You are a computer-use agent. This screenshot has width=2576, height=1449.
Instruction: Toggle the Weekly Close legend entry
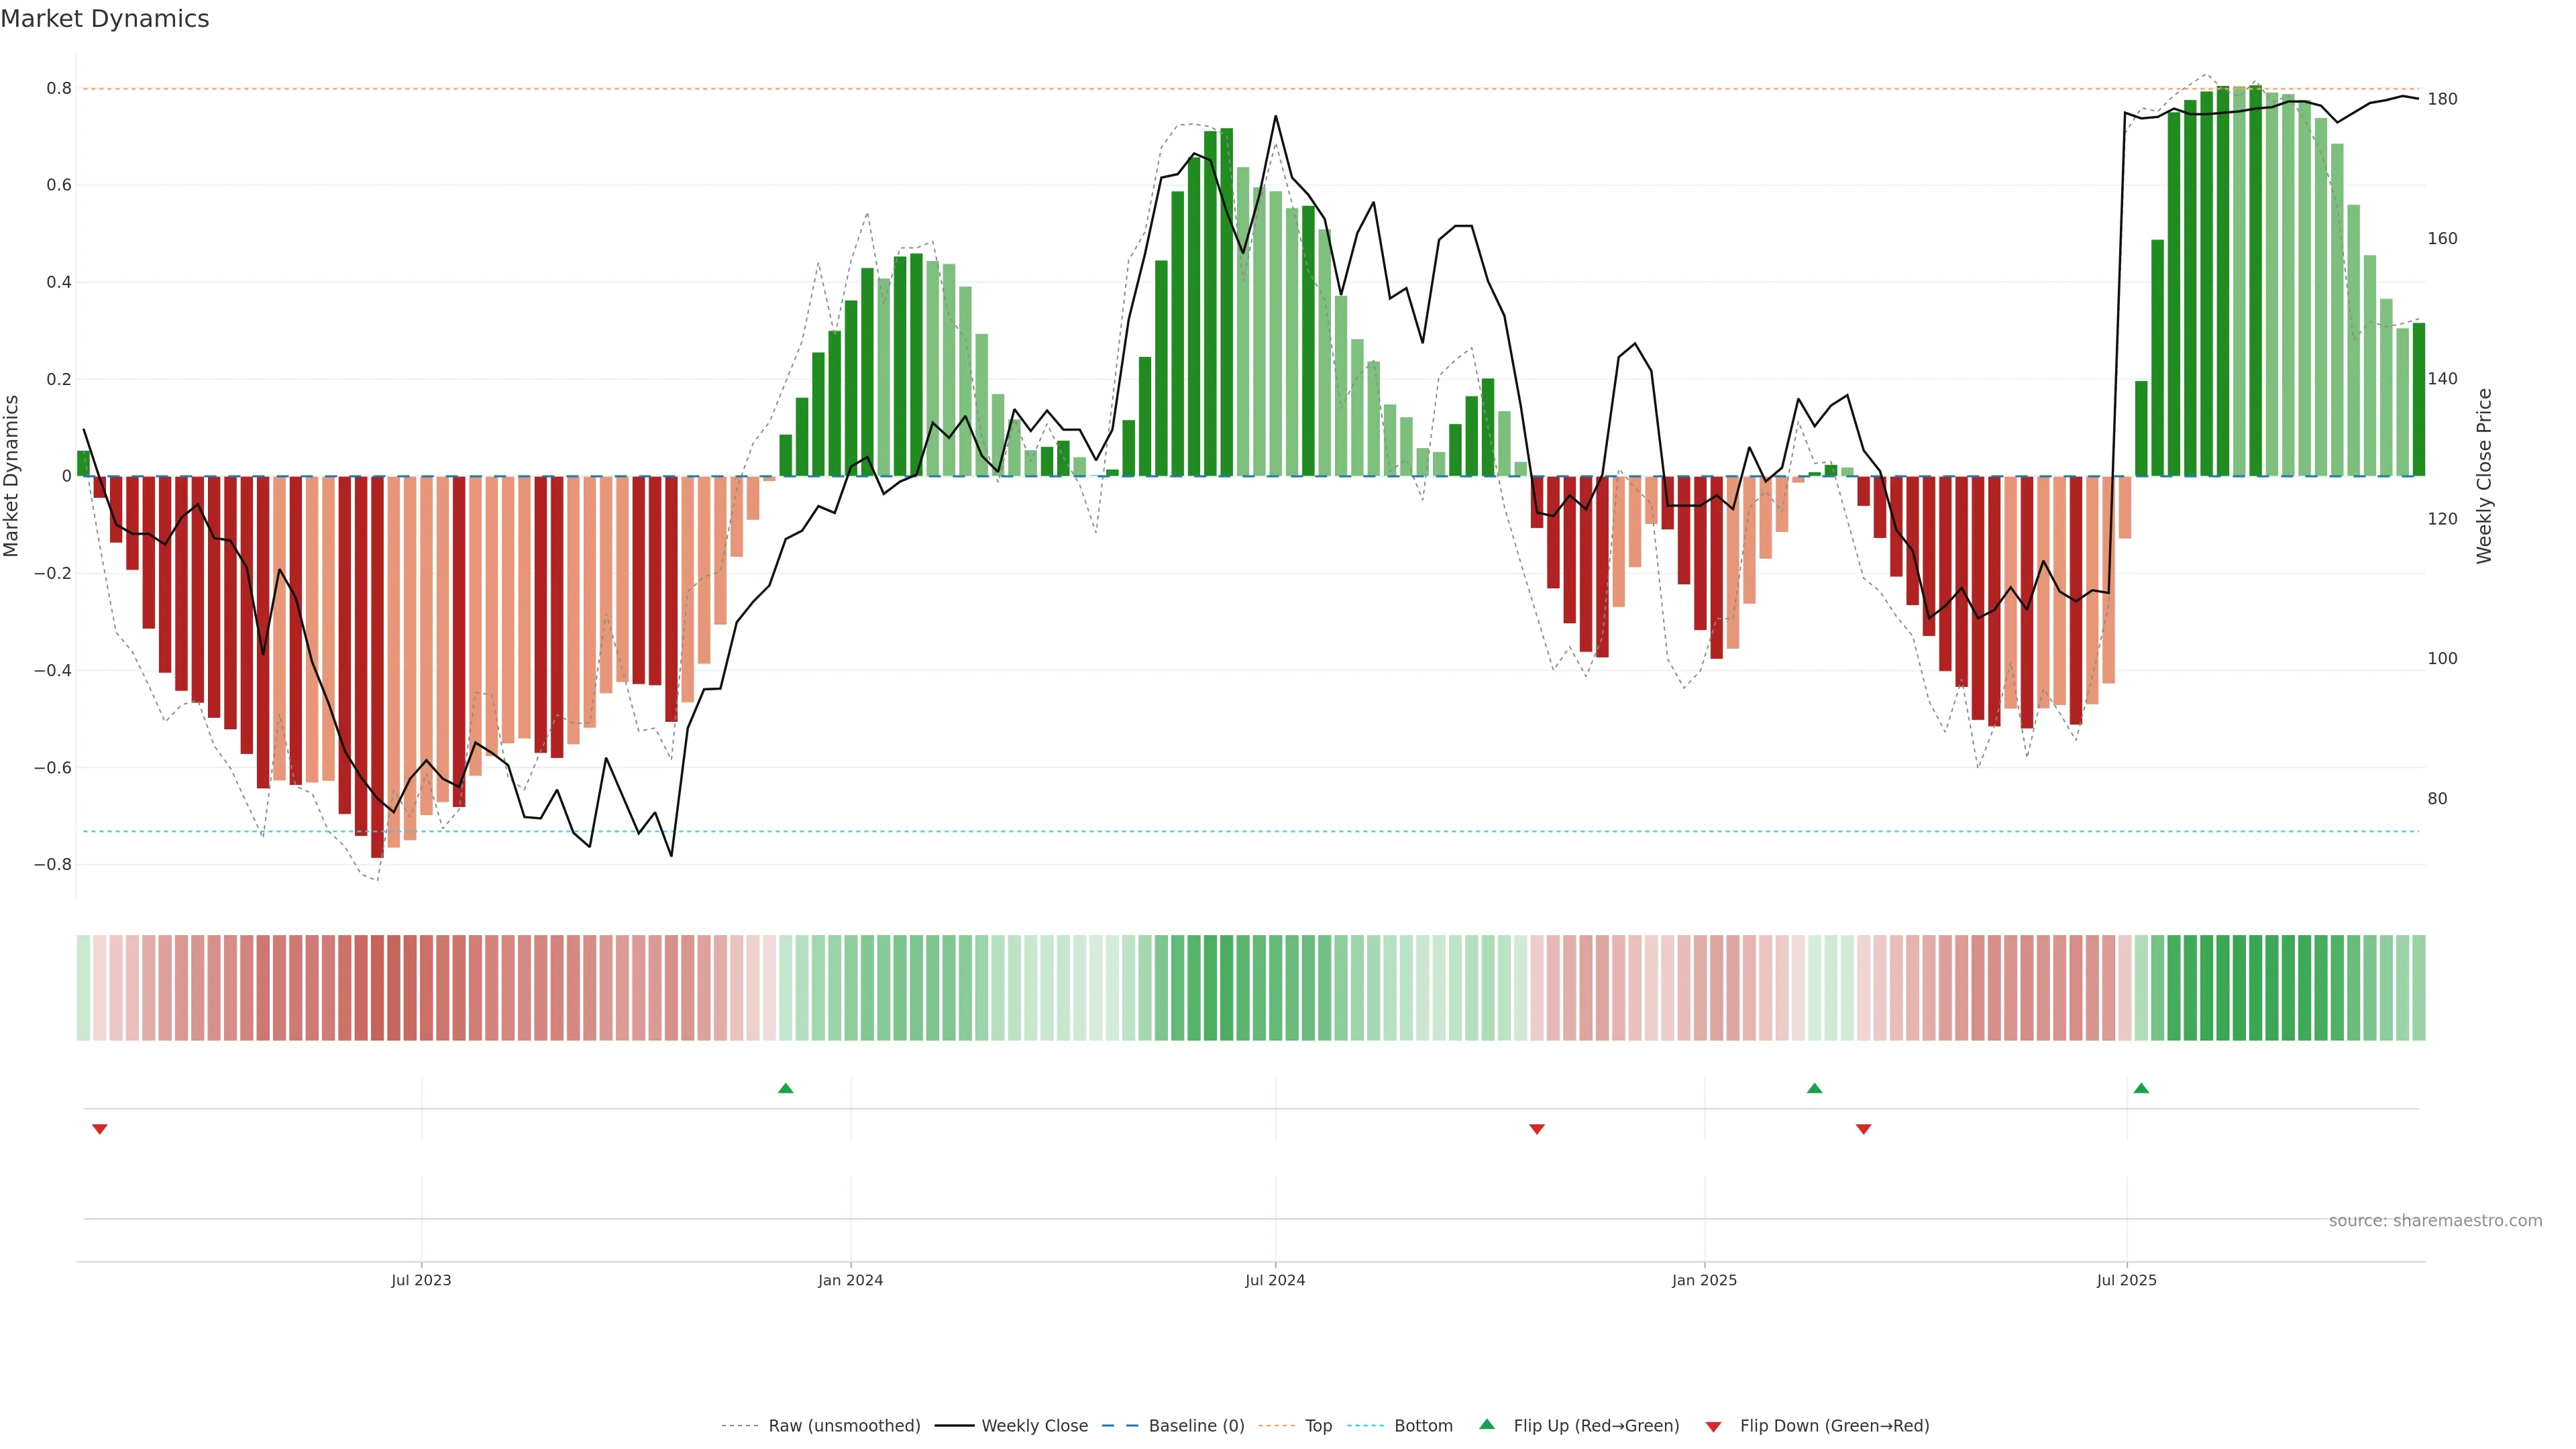tap(1034, 1425)
